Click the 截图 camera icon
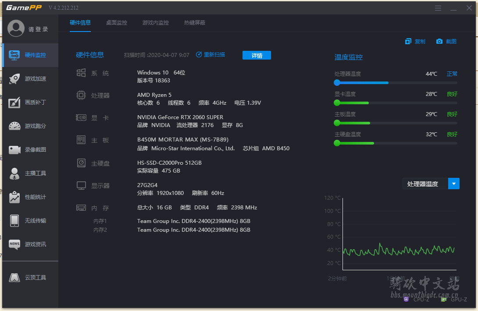The image size is (478, 311). [439, 41]
